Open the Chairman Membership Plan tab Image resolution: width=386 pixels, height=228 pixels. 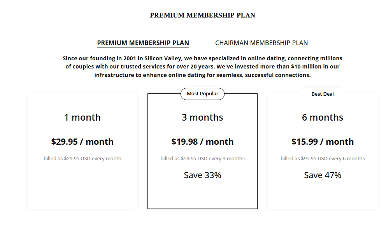pos(261,43)
